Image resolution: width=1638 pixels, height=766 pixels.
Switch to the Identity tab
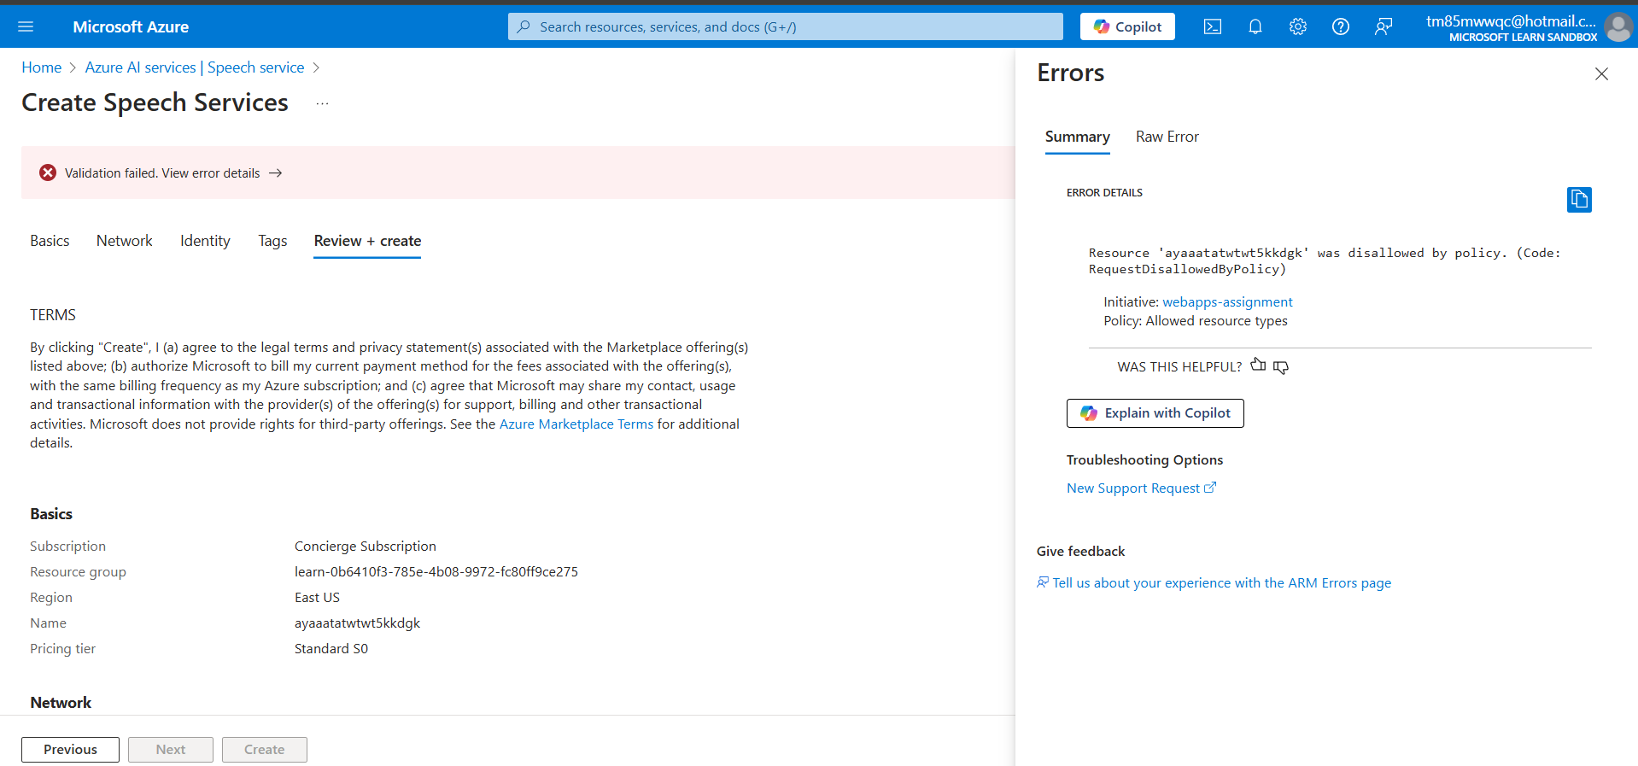pos(205,241)
